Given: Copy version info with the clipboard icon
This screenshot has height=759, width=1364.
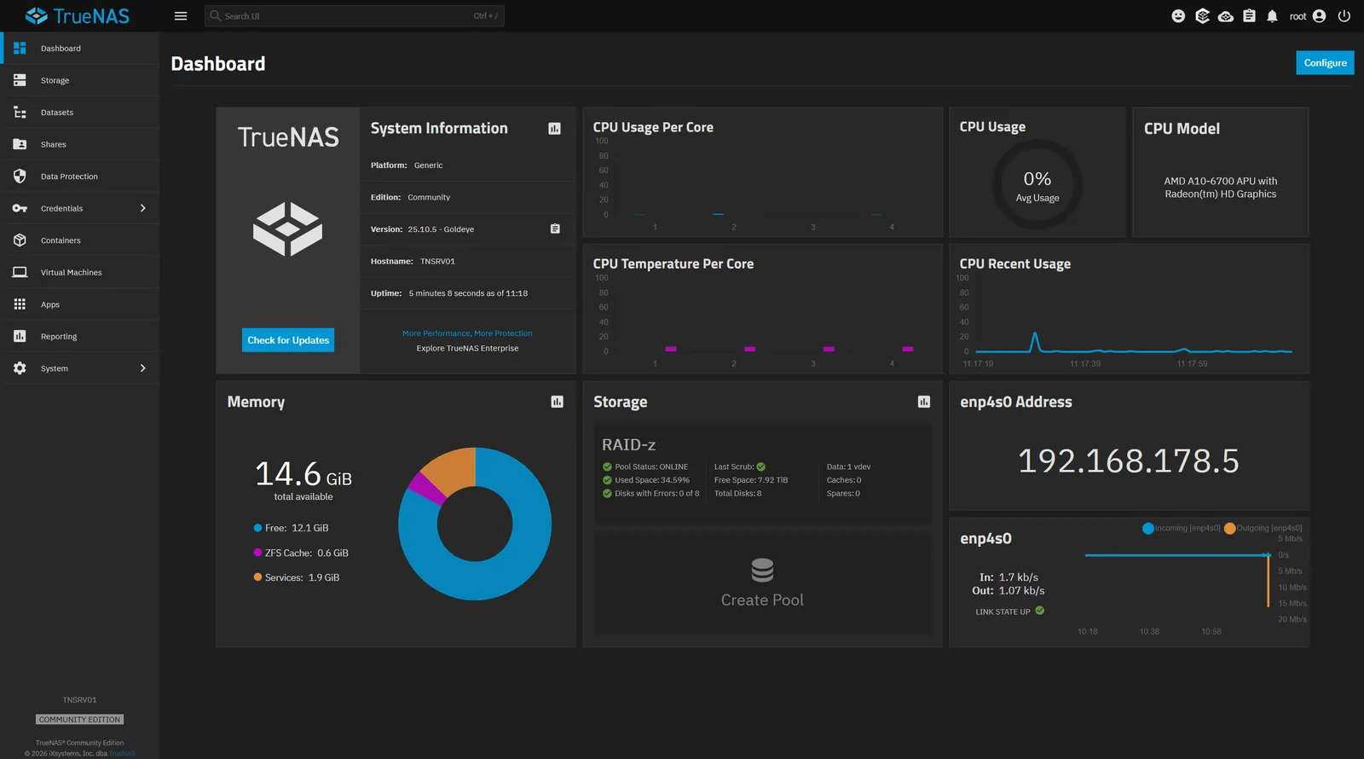Looking at the screenshot, I should point(555,229).
